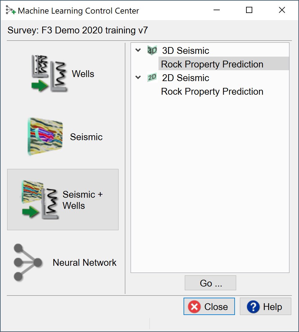Image resolution: width=299 pixels, height=332 pixels.
Task: Collapse the 3D Seismic tree node
Action: (x=138, y=50)
